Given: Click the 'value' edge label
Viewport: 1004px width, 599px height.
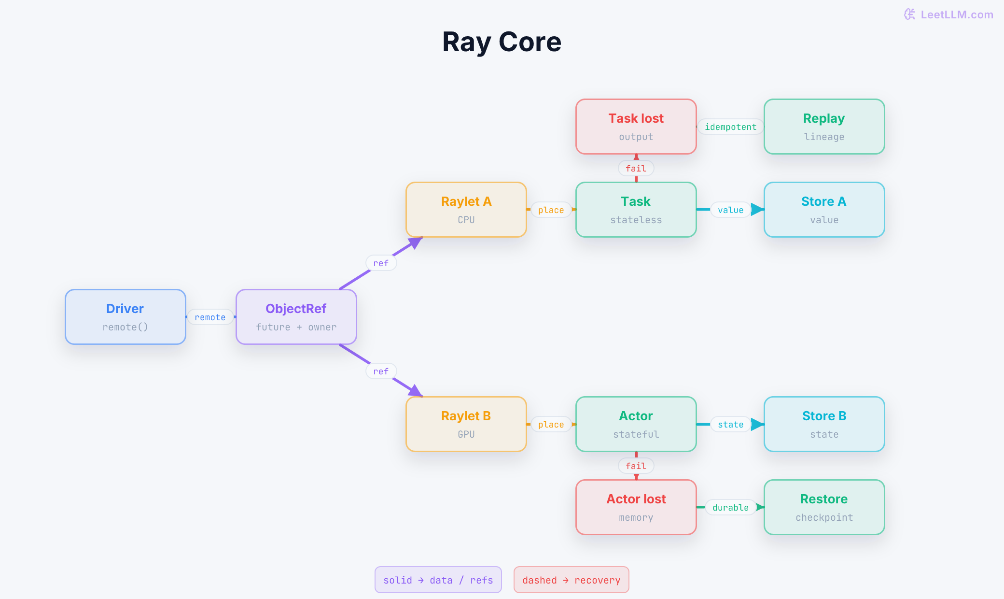Looking at the screenshot, I should 731,210.
